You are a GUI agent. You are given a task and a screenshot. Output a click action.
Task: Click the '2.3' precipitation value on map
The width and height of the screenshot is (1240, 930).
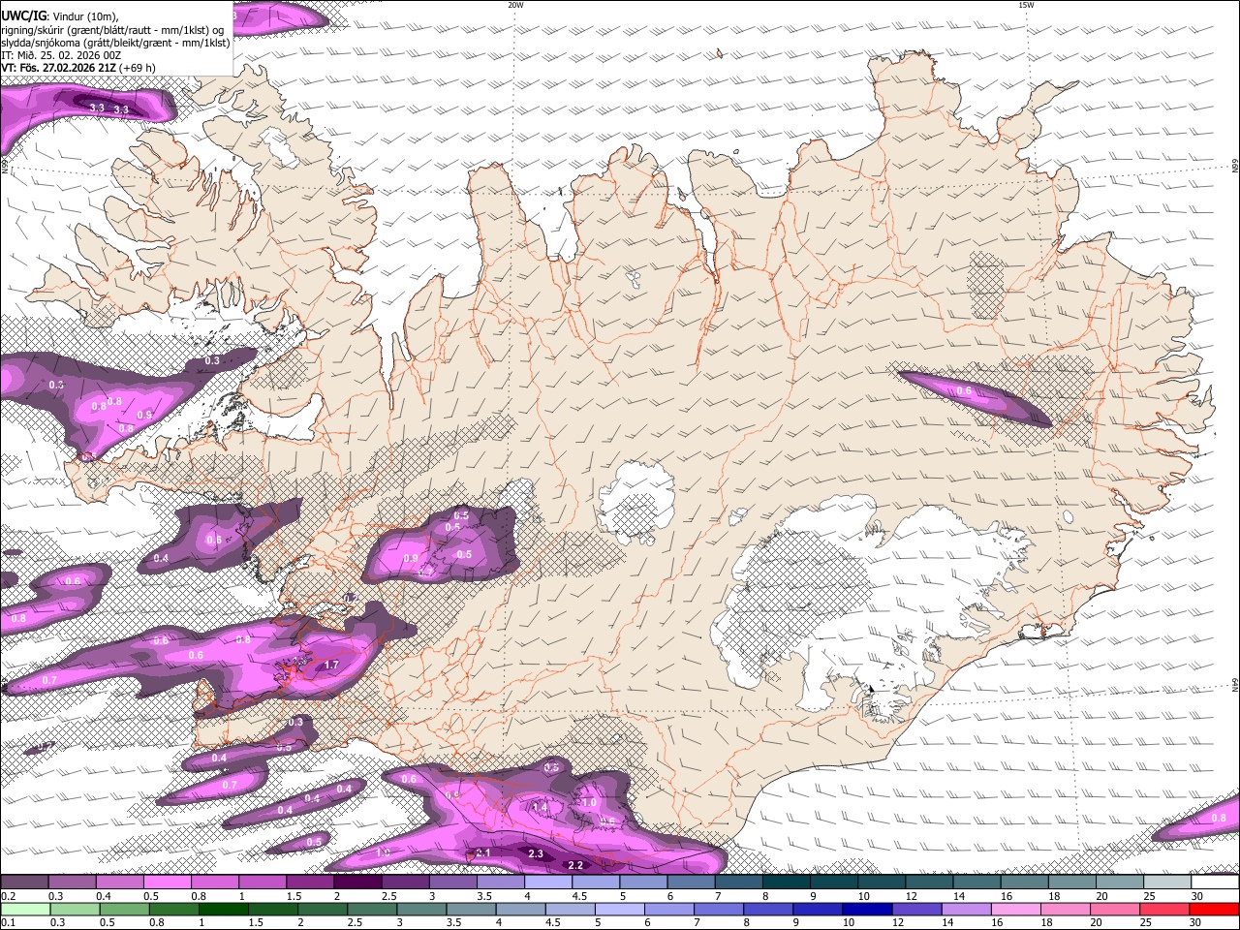coord(536,854)
